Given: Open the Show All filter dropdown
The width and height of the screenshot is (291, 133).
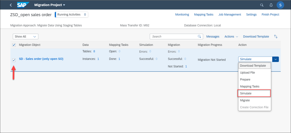Looking at the screenshot, I should tap(25, 37).
